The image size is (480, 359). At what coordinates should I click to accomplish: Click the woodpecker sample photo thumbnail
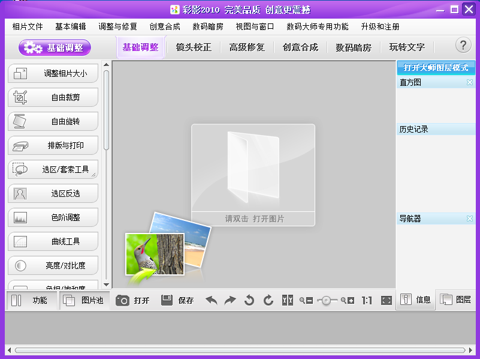[155, 254]
